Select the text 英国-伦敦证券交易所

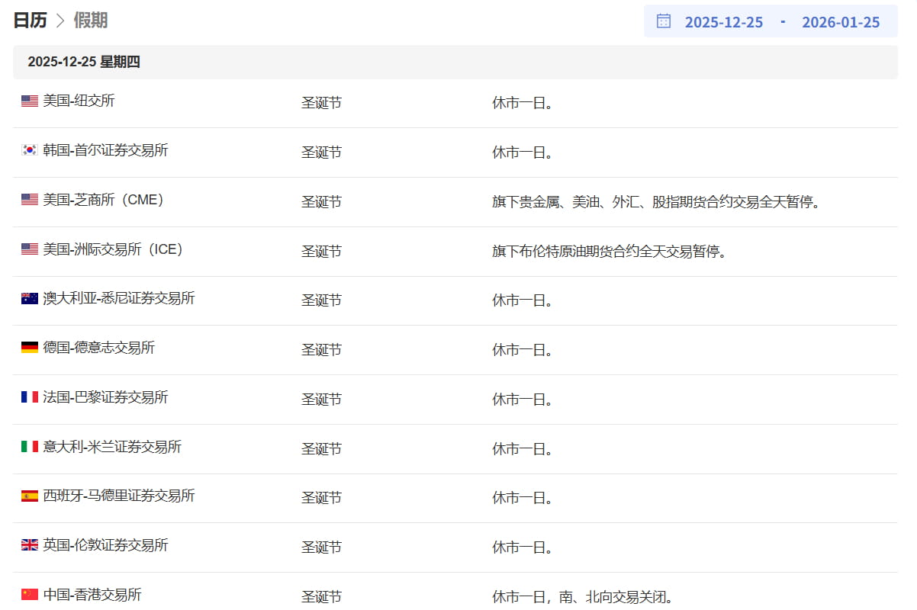105,545
